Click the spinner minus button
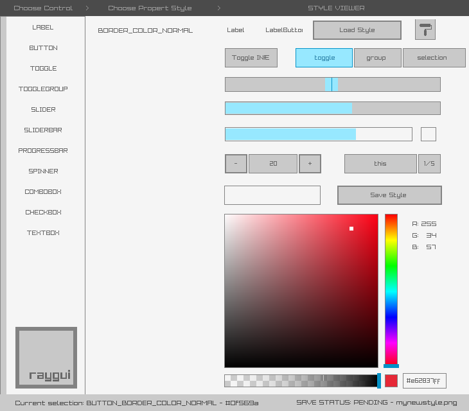This screenshot has width=469, height=411. (236, 164)
